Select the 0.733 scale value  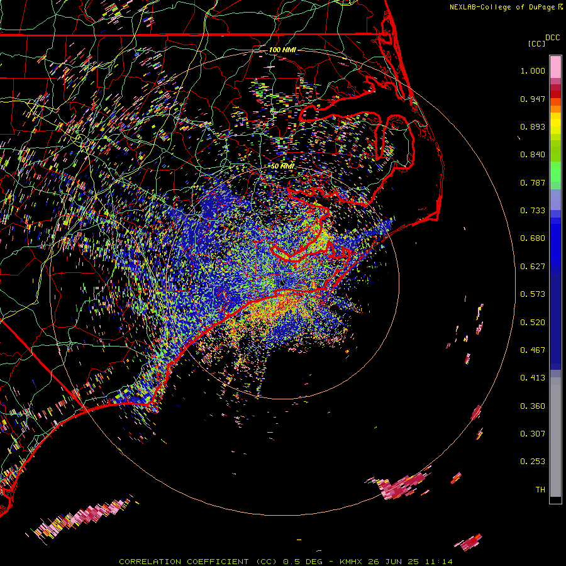[533, 211]
